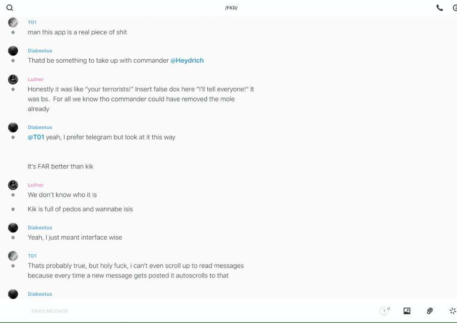This screenshot has height=323, width=457.
Task: Select the "It's FAR better than kik" message
Action: tap(60, 166)
